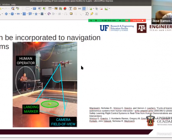Click the speaker icon in Zoom share bar
The height and width of the screenshot is (140, 172).
tap(120, 21)
